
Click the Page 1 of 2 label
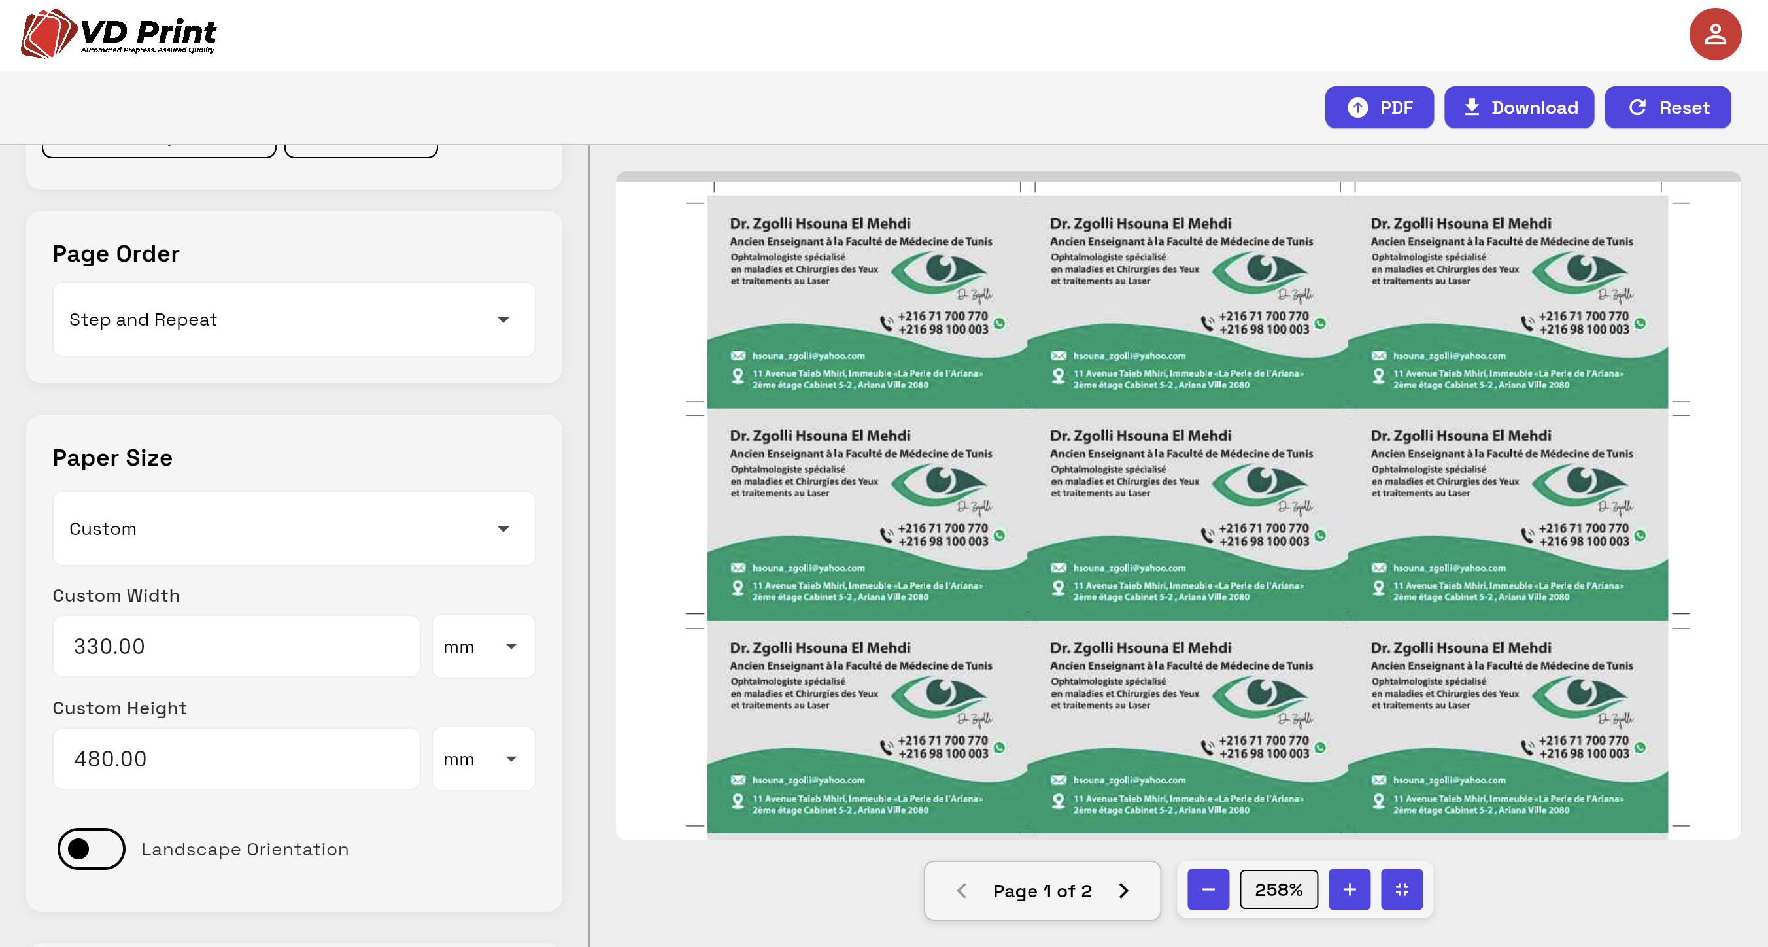(x=1042, y=891)
